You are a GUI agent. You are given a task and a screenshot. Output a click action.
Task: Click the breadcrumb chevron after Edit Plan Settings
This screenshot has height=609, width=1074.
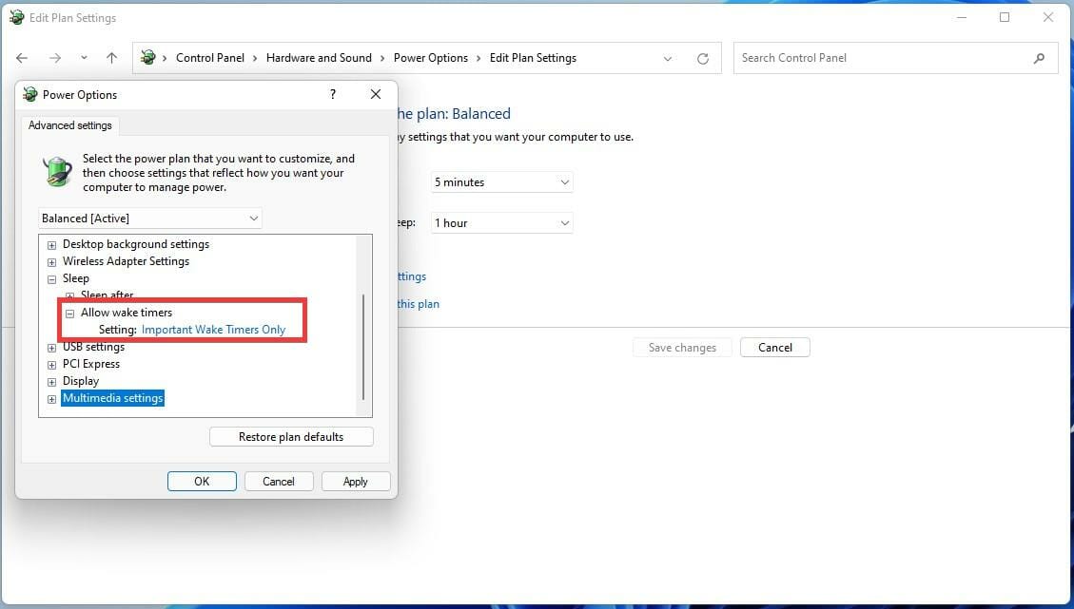tap(667, 58)
